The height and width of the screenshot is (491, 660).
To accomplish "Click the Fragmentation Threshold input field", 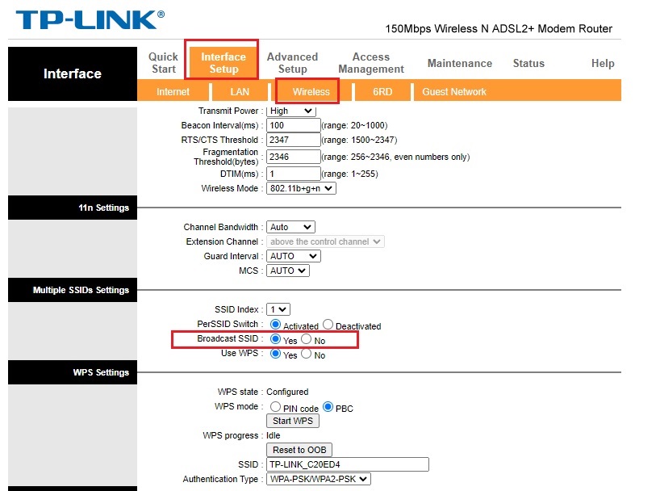I will pyautogui.click(x=294, y=157).
